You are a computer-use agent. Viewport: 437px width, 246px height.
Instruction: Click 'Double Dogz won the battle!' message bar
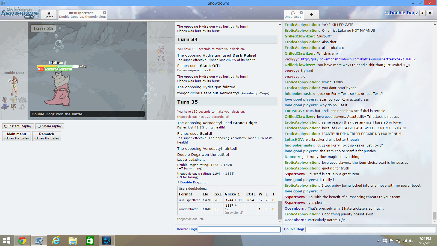pos(87,114)
